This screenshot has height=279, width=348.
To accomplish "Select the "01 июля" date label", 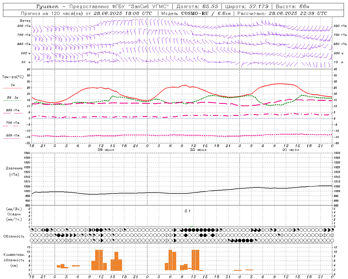I will click(291, 150).
